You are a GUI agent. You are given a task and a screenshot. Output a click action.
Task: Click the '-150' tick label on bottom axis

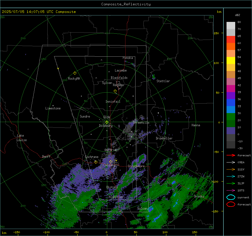17,232
